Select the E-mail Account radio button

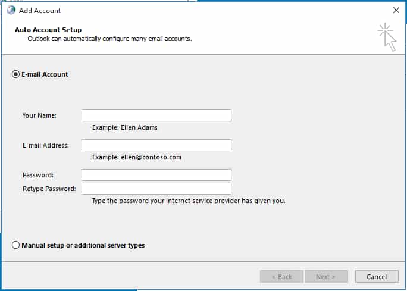(x=15, y=74)
